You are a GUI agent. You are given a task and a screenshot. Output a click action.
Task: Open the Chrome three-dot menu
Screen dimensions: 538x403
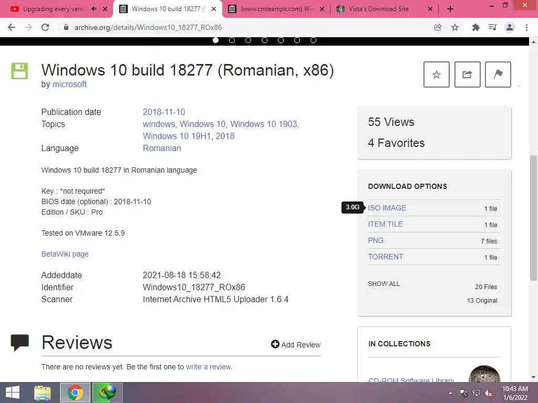[x=526, y=27]
